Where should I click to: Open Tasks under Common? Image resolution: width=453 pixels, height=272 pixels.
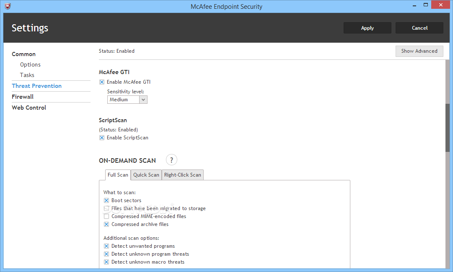pyautogui.click(x=27, y=75)
